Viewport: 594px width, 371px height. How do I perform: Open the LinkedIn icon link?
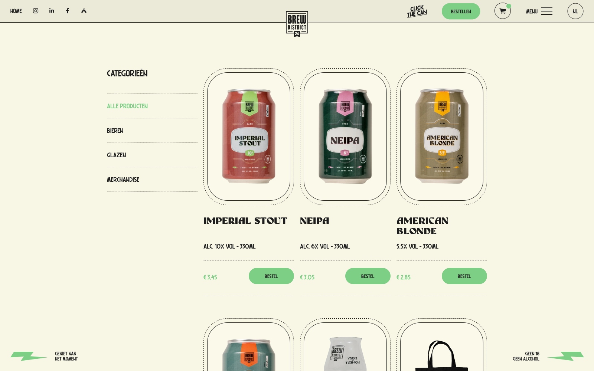coord(52,11)
